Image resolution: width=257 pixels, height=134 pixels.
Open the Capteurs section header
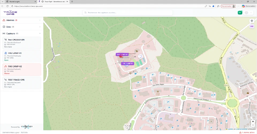(22, 33)
